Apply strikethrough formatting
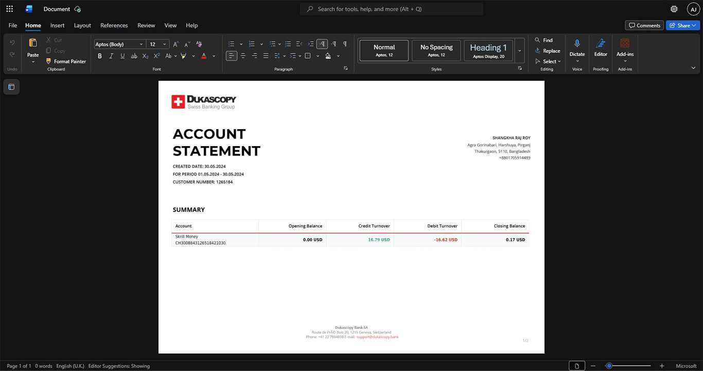The height and width of the screenshot is (371, 703). tap(134, 56)
